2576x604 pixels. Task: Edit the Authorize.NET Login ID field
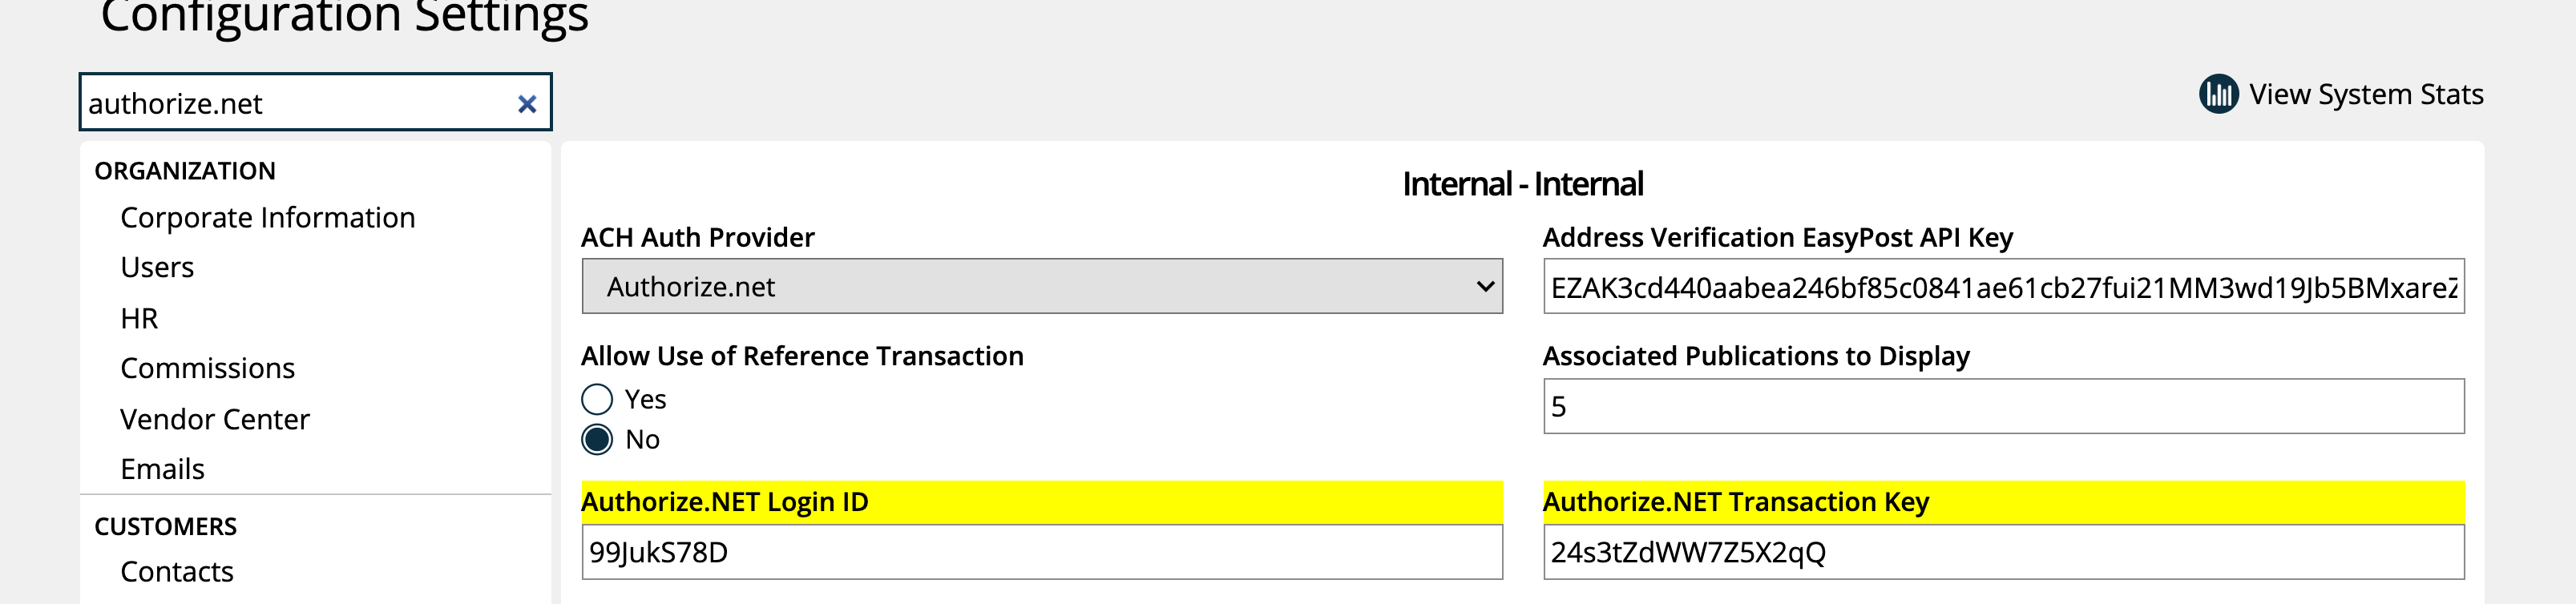click(x=1042, y=552)
